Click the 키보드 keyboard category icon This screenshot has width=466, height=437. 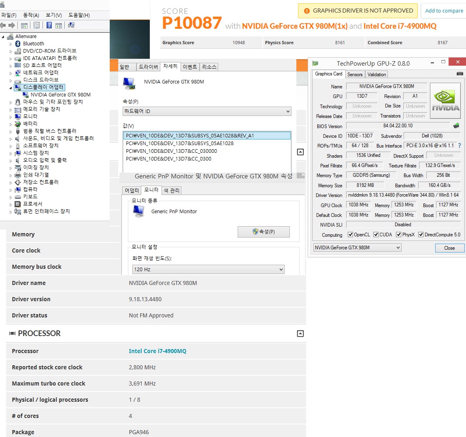(x=18, y=197)
